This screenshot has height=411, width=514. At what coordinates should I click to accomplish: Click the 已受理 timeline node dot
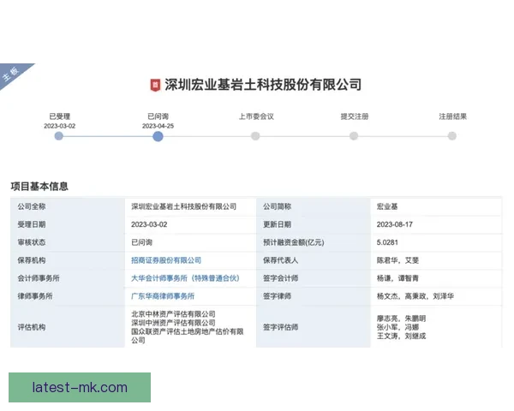point(58,136)
